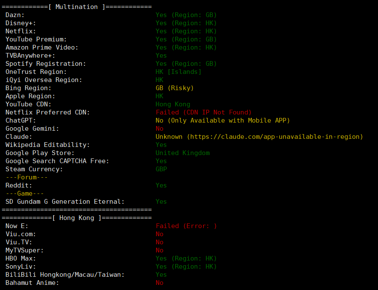Click the Netflix Preferred CDN failed message
The width and height of the screenshot is (378, 290).
204,112
